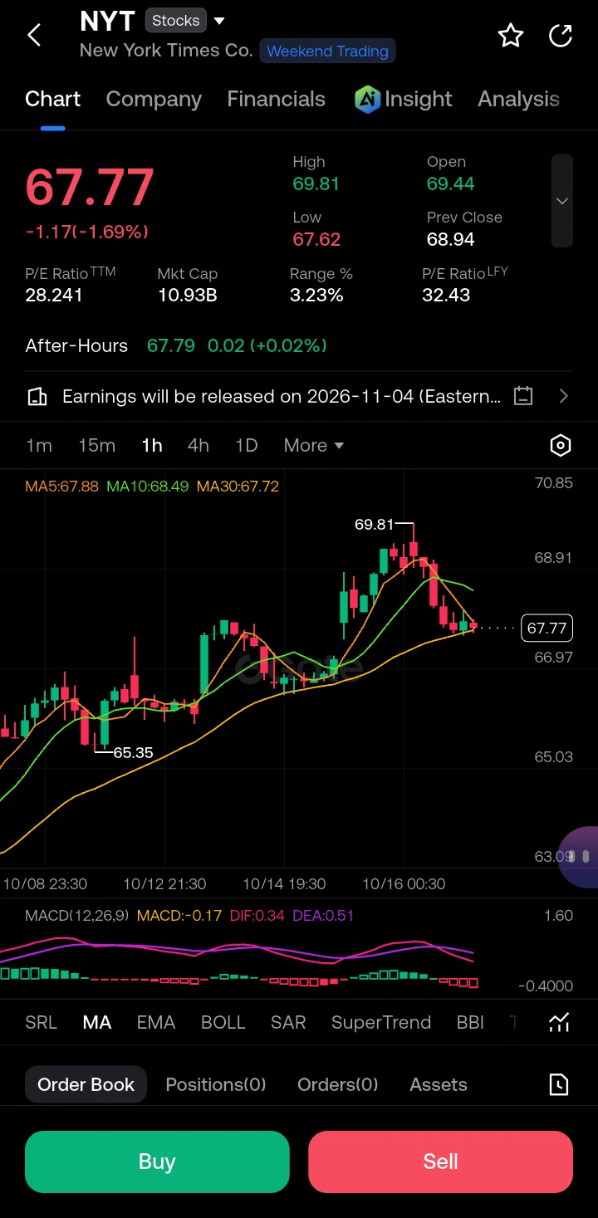Open the order history icon
Screen dimensions: 598x1218
[559, 1084]
